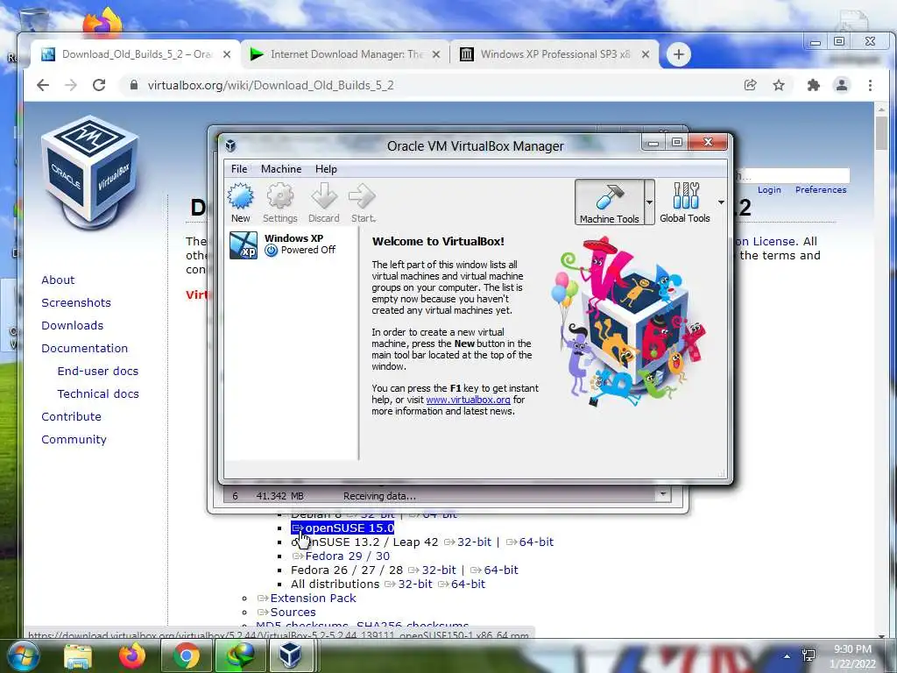Image resolution: width=897 pixels, height=673 pixels.
Task: Click the network icon in system tray
Action: pyautogui.click(x=809, y=656)
